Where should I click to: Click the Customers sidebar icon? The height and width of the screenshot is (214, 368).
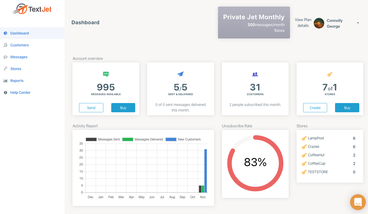coord(5,45)
